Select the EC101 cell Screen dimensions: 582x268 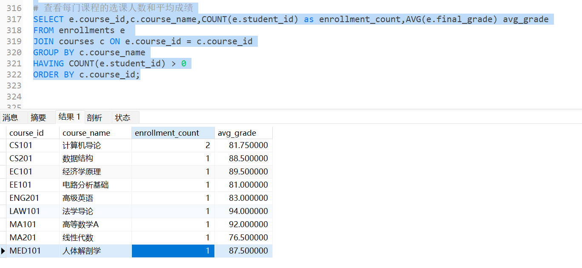point(33,172)
